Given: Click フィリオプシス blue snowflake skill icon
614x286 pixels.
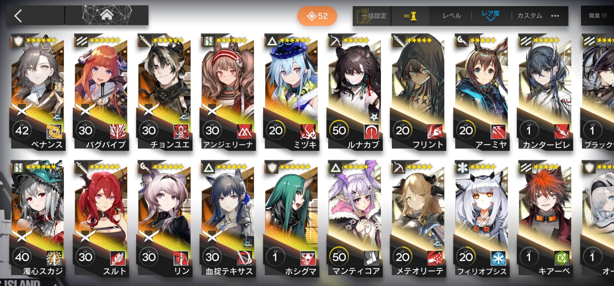Looking at the screenshot, I should click(x=498, y=258).
